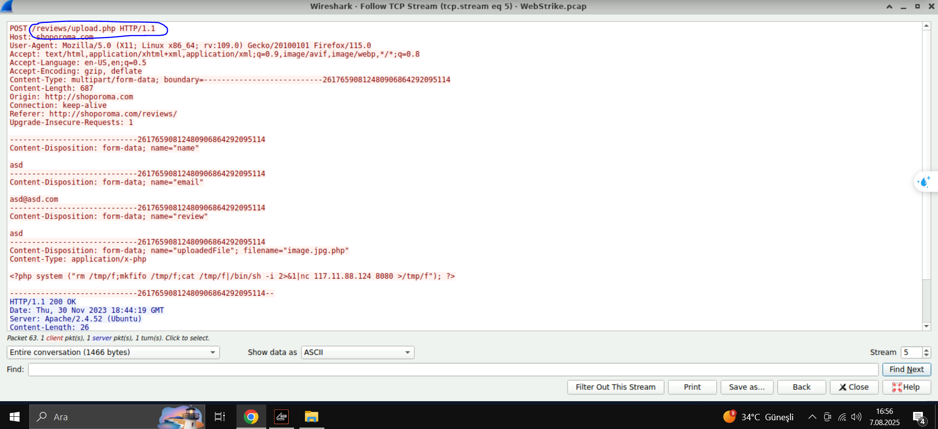Open File Explorer from the taskbar

point(311,417)
